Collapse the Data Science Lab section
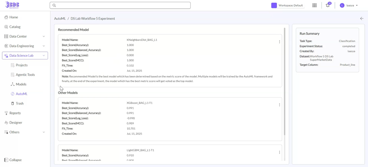368x167 pixels. [43, 56]
